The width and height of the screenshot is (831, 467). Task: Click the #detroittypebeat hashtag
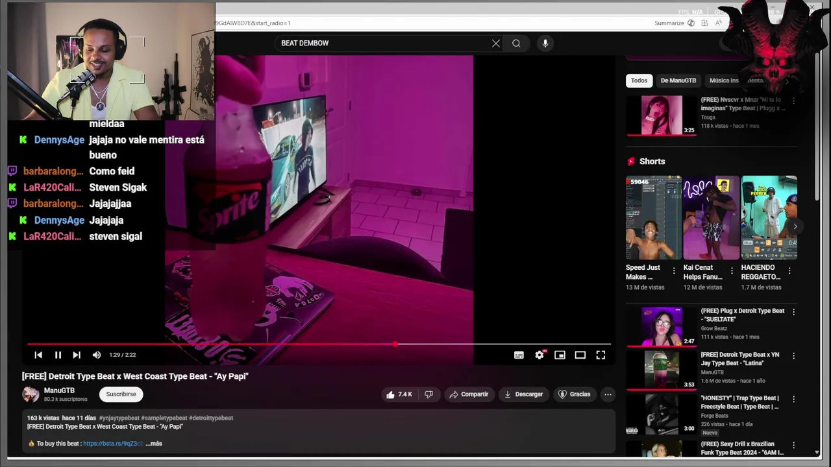tap(211, 418)
